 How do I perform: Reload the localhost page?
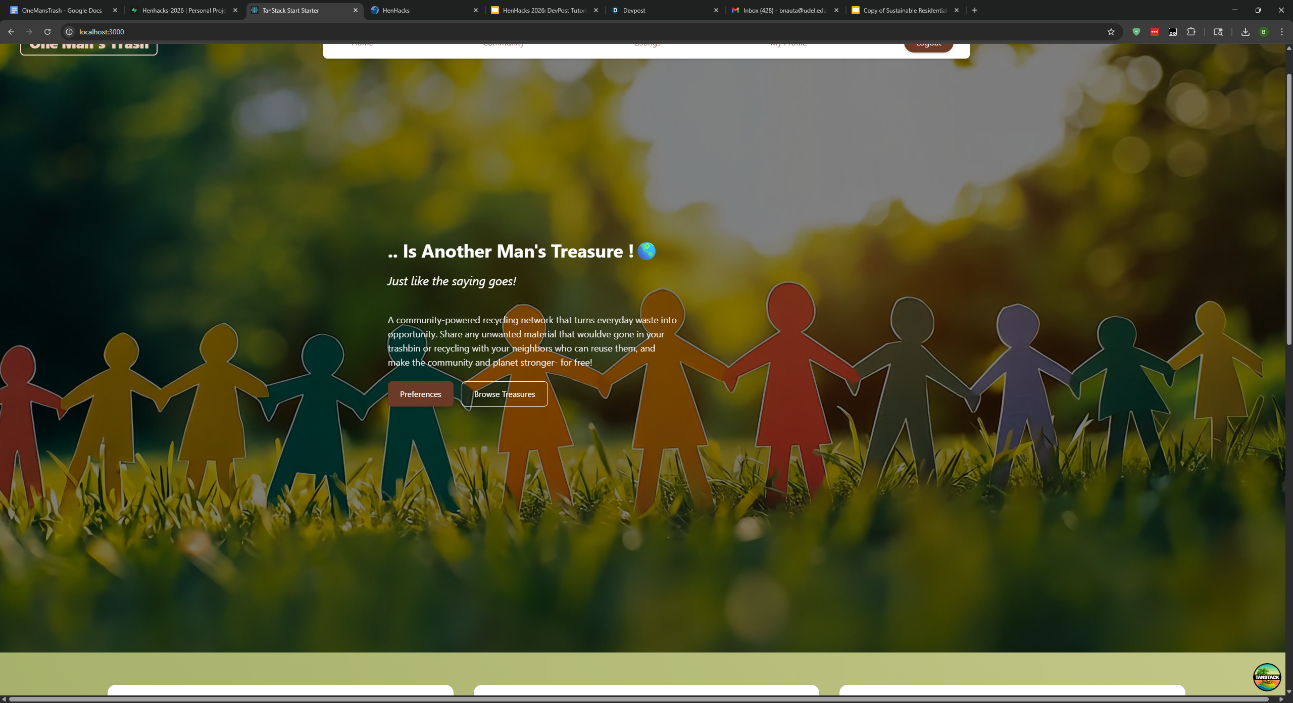47,32
